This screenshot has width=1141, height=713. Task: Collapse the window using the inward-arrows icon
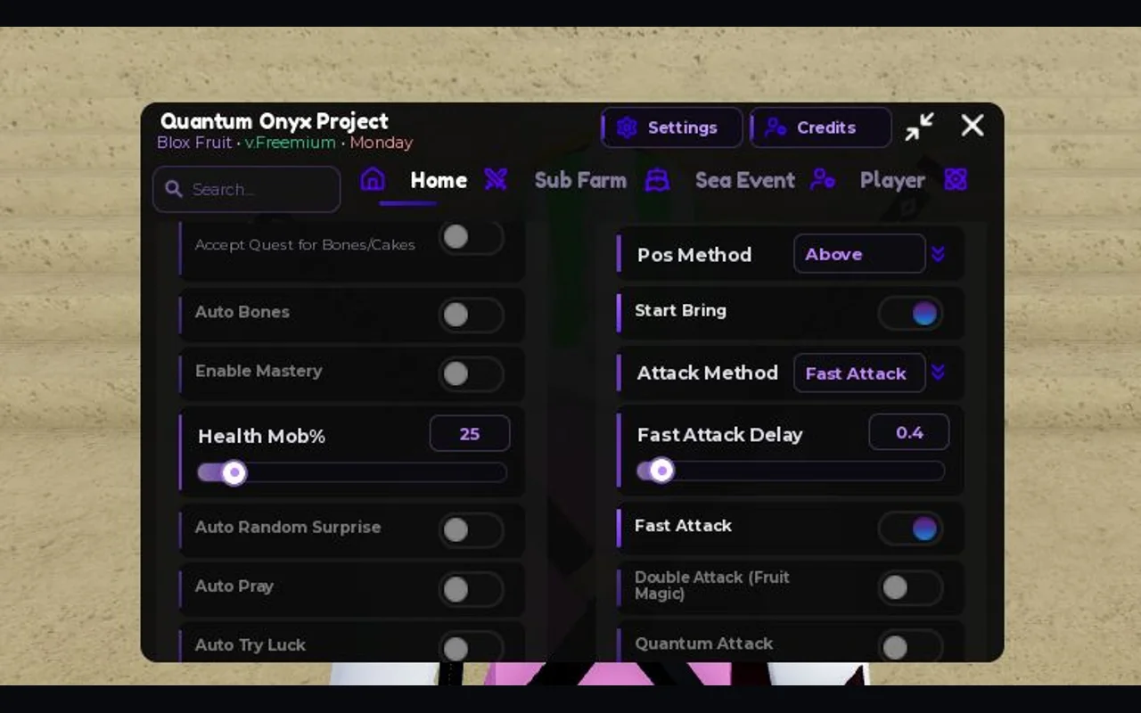point(920,127)
